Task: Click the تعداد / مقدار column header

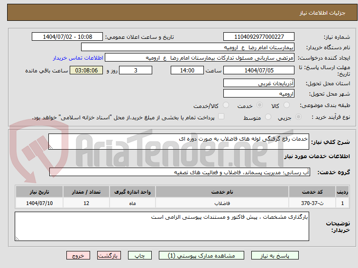Action: pos(86,192)
